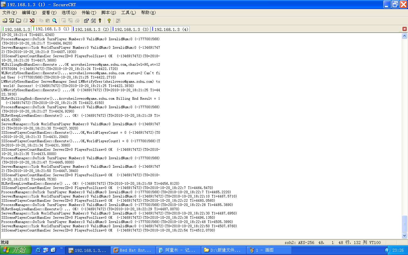Screen dimensions: 408x255
Task: Click the Public Key key icon
Action: [100, 21]
